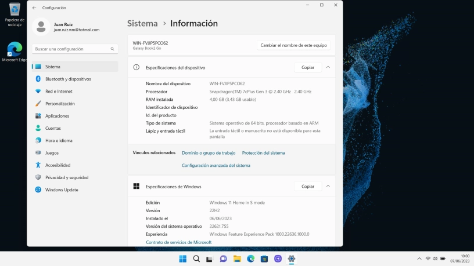
Task: Launch Microsoft Edge from the taskbar
Action: [250, 259]
